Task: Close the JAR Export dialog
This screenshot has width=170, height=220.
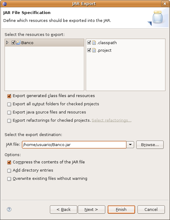Action: tap(165, 4)
